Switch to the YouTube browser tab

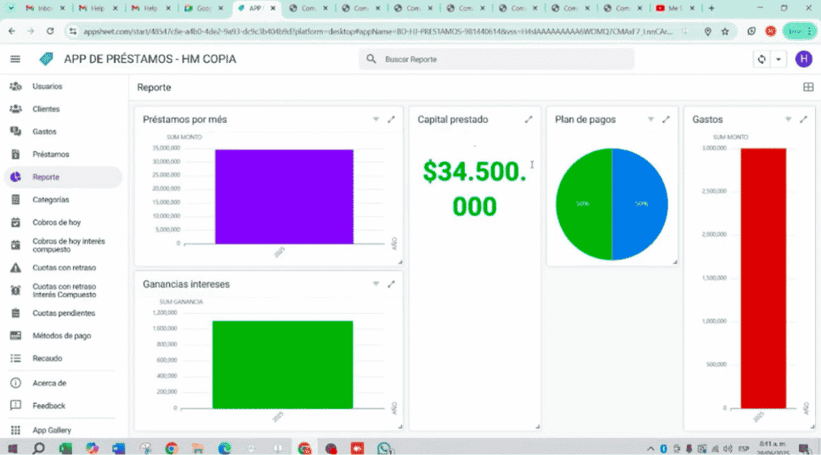(x=675, y=8)
